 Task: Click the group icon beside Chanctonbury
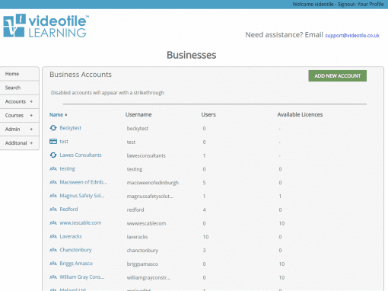click(x=53, y=250)
